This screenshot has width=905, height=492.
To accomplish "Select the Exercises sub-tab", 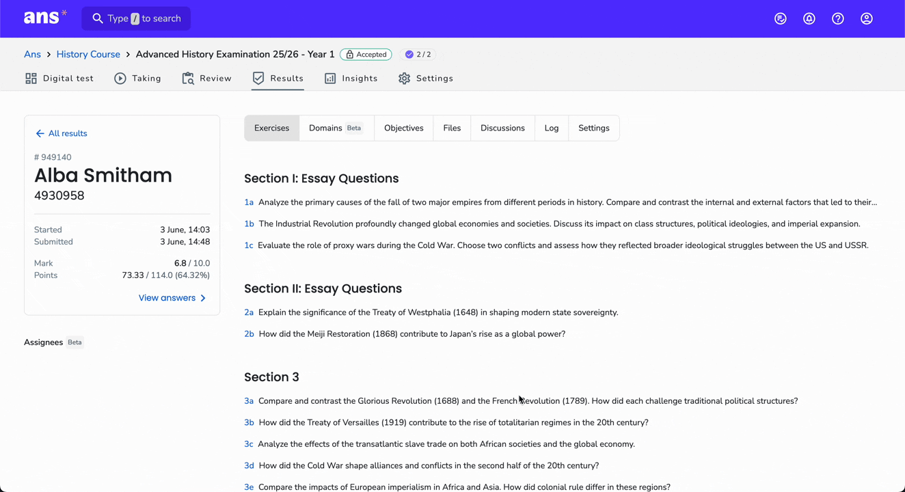I will [x=272, y=128].
